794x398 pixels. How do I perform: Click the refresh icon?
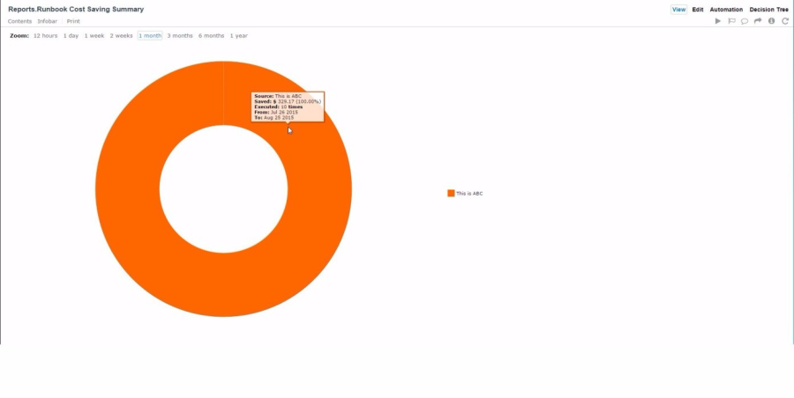point(784,21)
